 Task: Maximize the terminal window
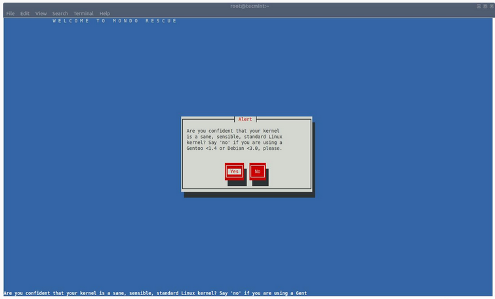pos(485,7)
